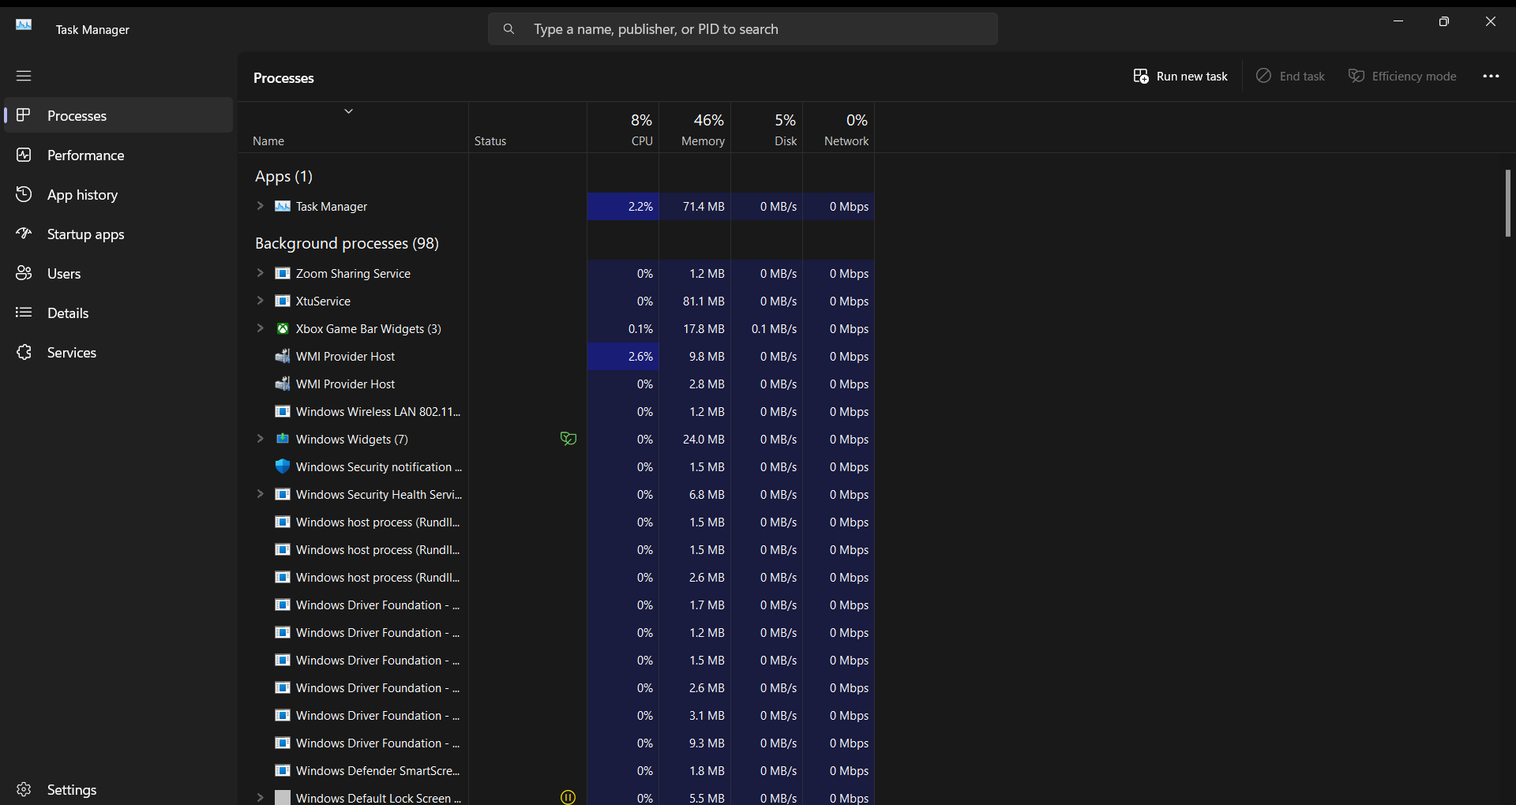Expand the Task Manager app row
Image resolution: width=1516 pixels, height=805 pixels.
coord(260,206)
